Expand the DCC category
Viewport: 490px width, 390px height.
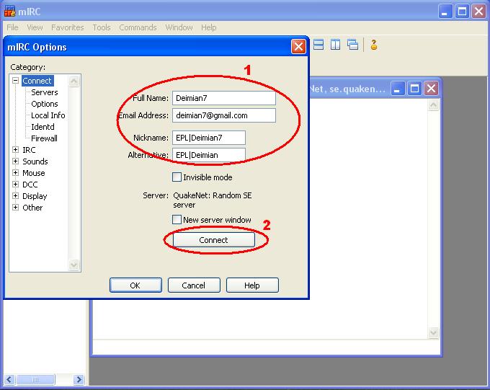(15, 185)
